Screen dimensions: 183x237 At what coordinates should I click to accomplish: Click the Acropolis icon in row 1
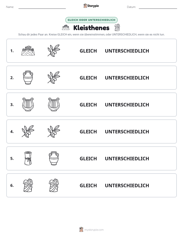pyautogui.click(x=28, y=51)
